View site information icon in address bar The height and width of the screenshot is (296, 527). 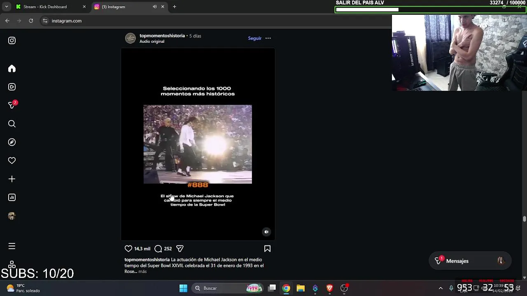coord(45,21)
